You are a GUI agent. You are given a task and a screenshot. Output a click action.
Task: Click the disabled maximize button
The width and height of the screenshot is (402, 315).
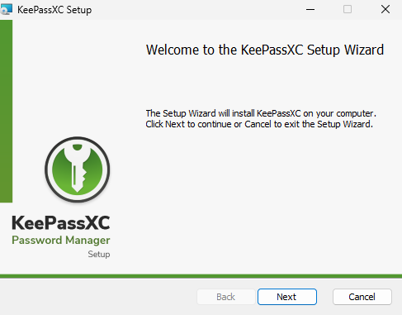348,9
